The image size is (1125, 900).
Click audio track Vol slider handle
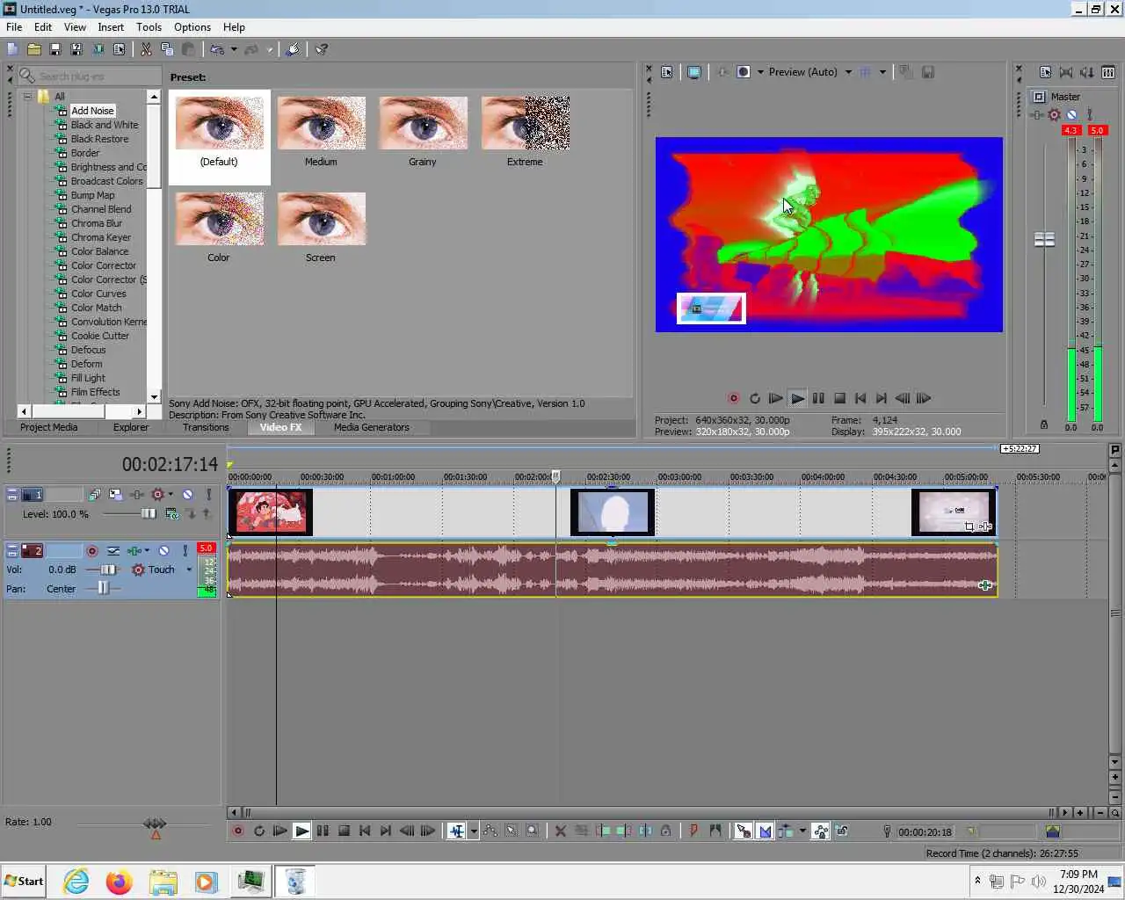[109, 570]
